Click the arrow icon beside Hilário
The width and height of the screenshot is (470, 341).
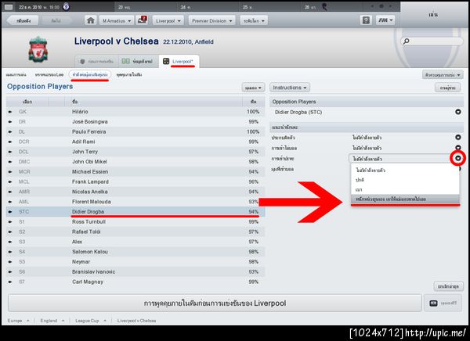[x=10, y=112]
